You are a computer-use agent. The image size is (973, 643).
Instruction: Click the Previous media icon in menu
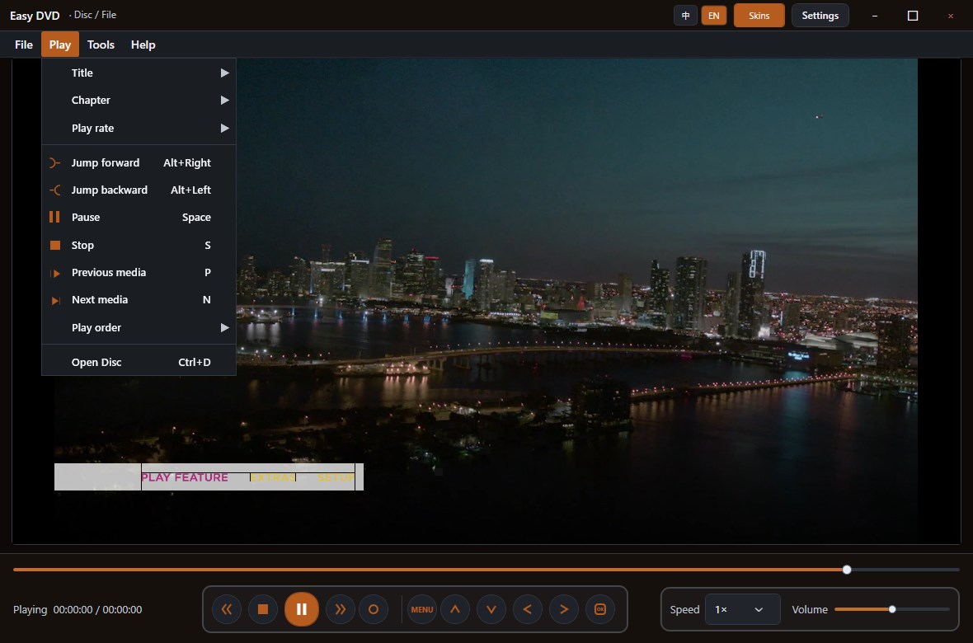[x=55, y=273]
